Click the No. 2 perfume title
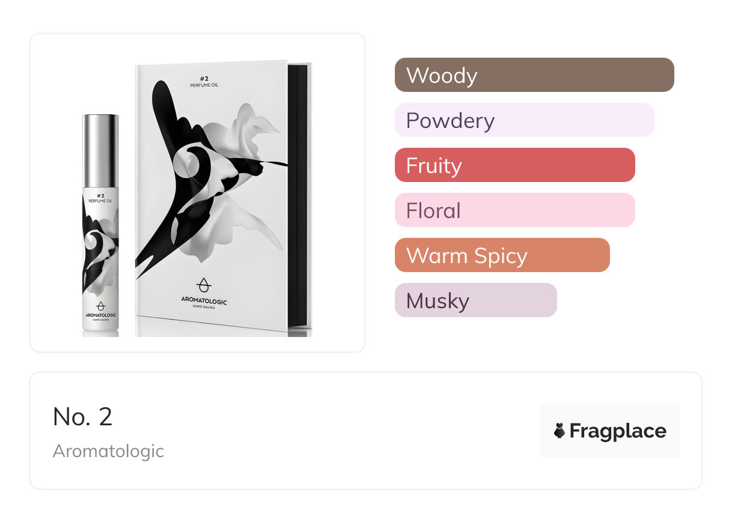Viewport: 732px width, 519px height. click(82, 416)
